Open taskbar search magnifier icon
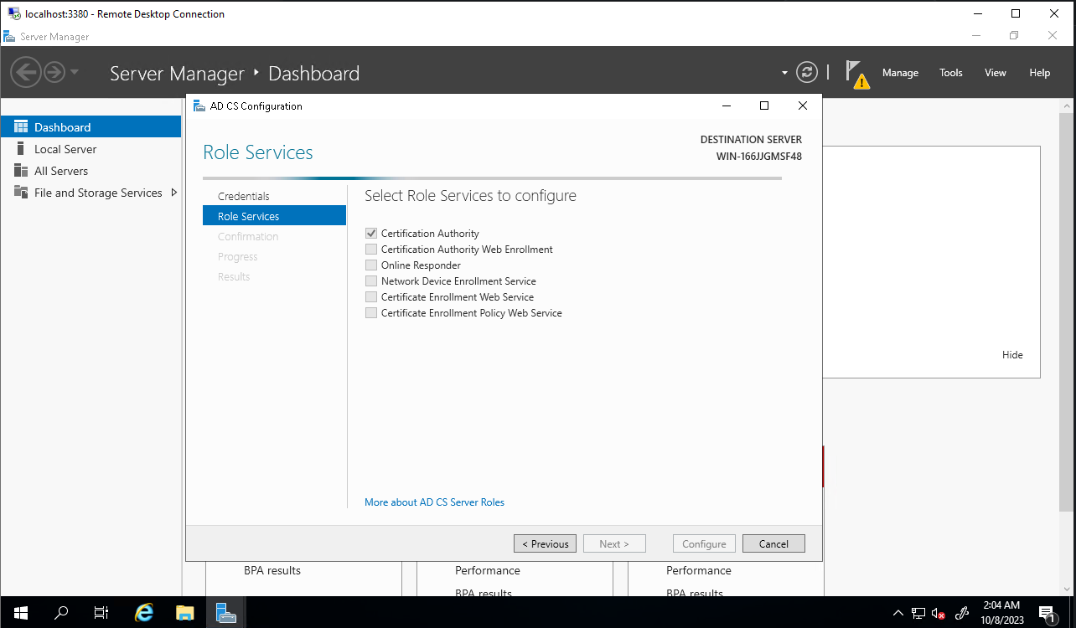The width and height of the screenshot is (1076, 628). point(61,612)
